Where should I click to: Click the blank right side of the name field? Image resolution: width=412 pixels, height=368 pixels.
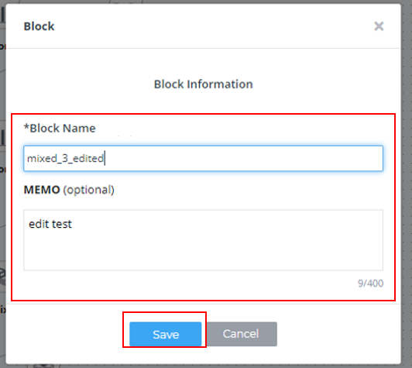click(x=245, y=158)
